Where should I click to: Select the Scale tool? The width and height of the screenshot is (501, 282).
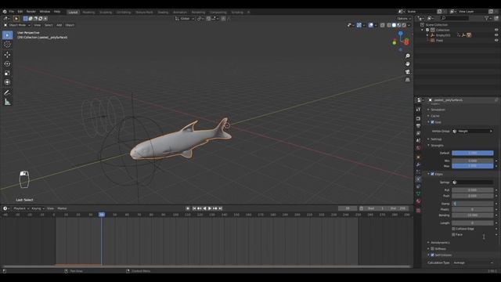pyautogui.click(x=7, y=73)
